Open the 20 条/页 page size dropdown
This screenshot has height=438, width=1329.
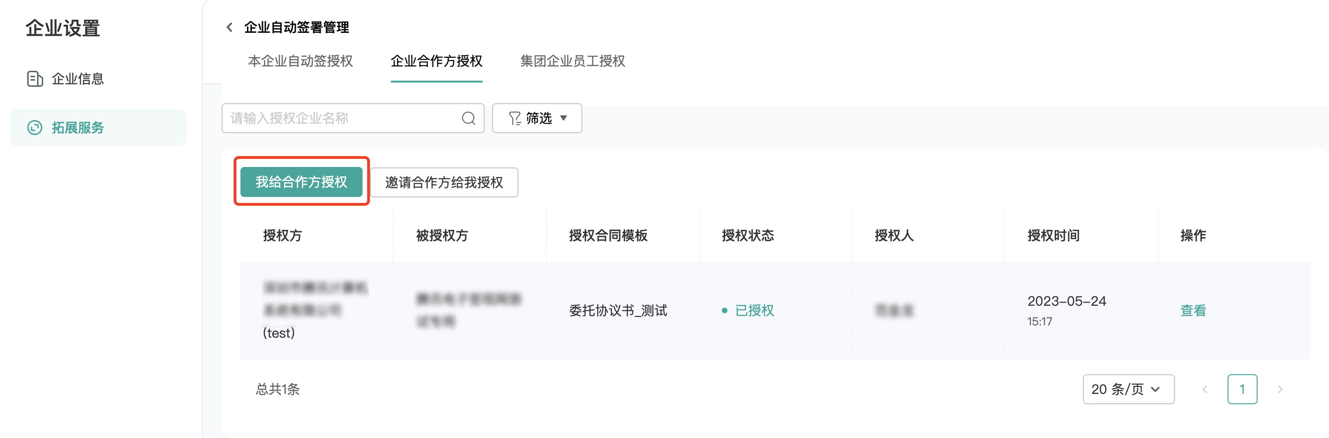1128,389
